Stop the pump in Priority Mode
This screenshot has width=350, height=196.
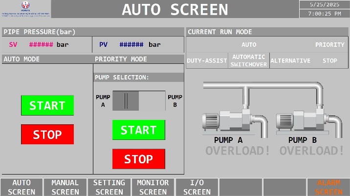[139, 159]
